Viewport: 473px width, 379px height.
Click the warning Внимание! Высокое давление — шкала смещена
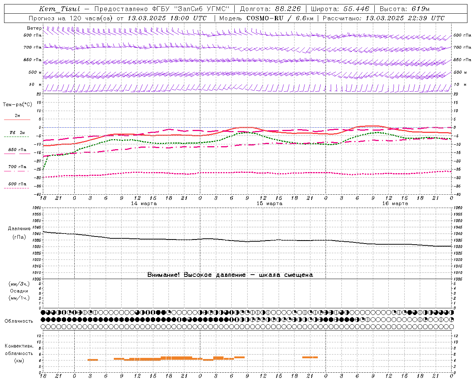tap(230, 275)
